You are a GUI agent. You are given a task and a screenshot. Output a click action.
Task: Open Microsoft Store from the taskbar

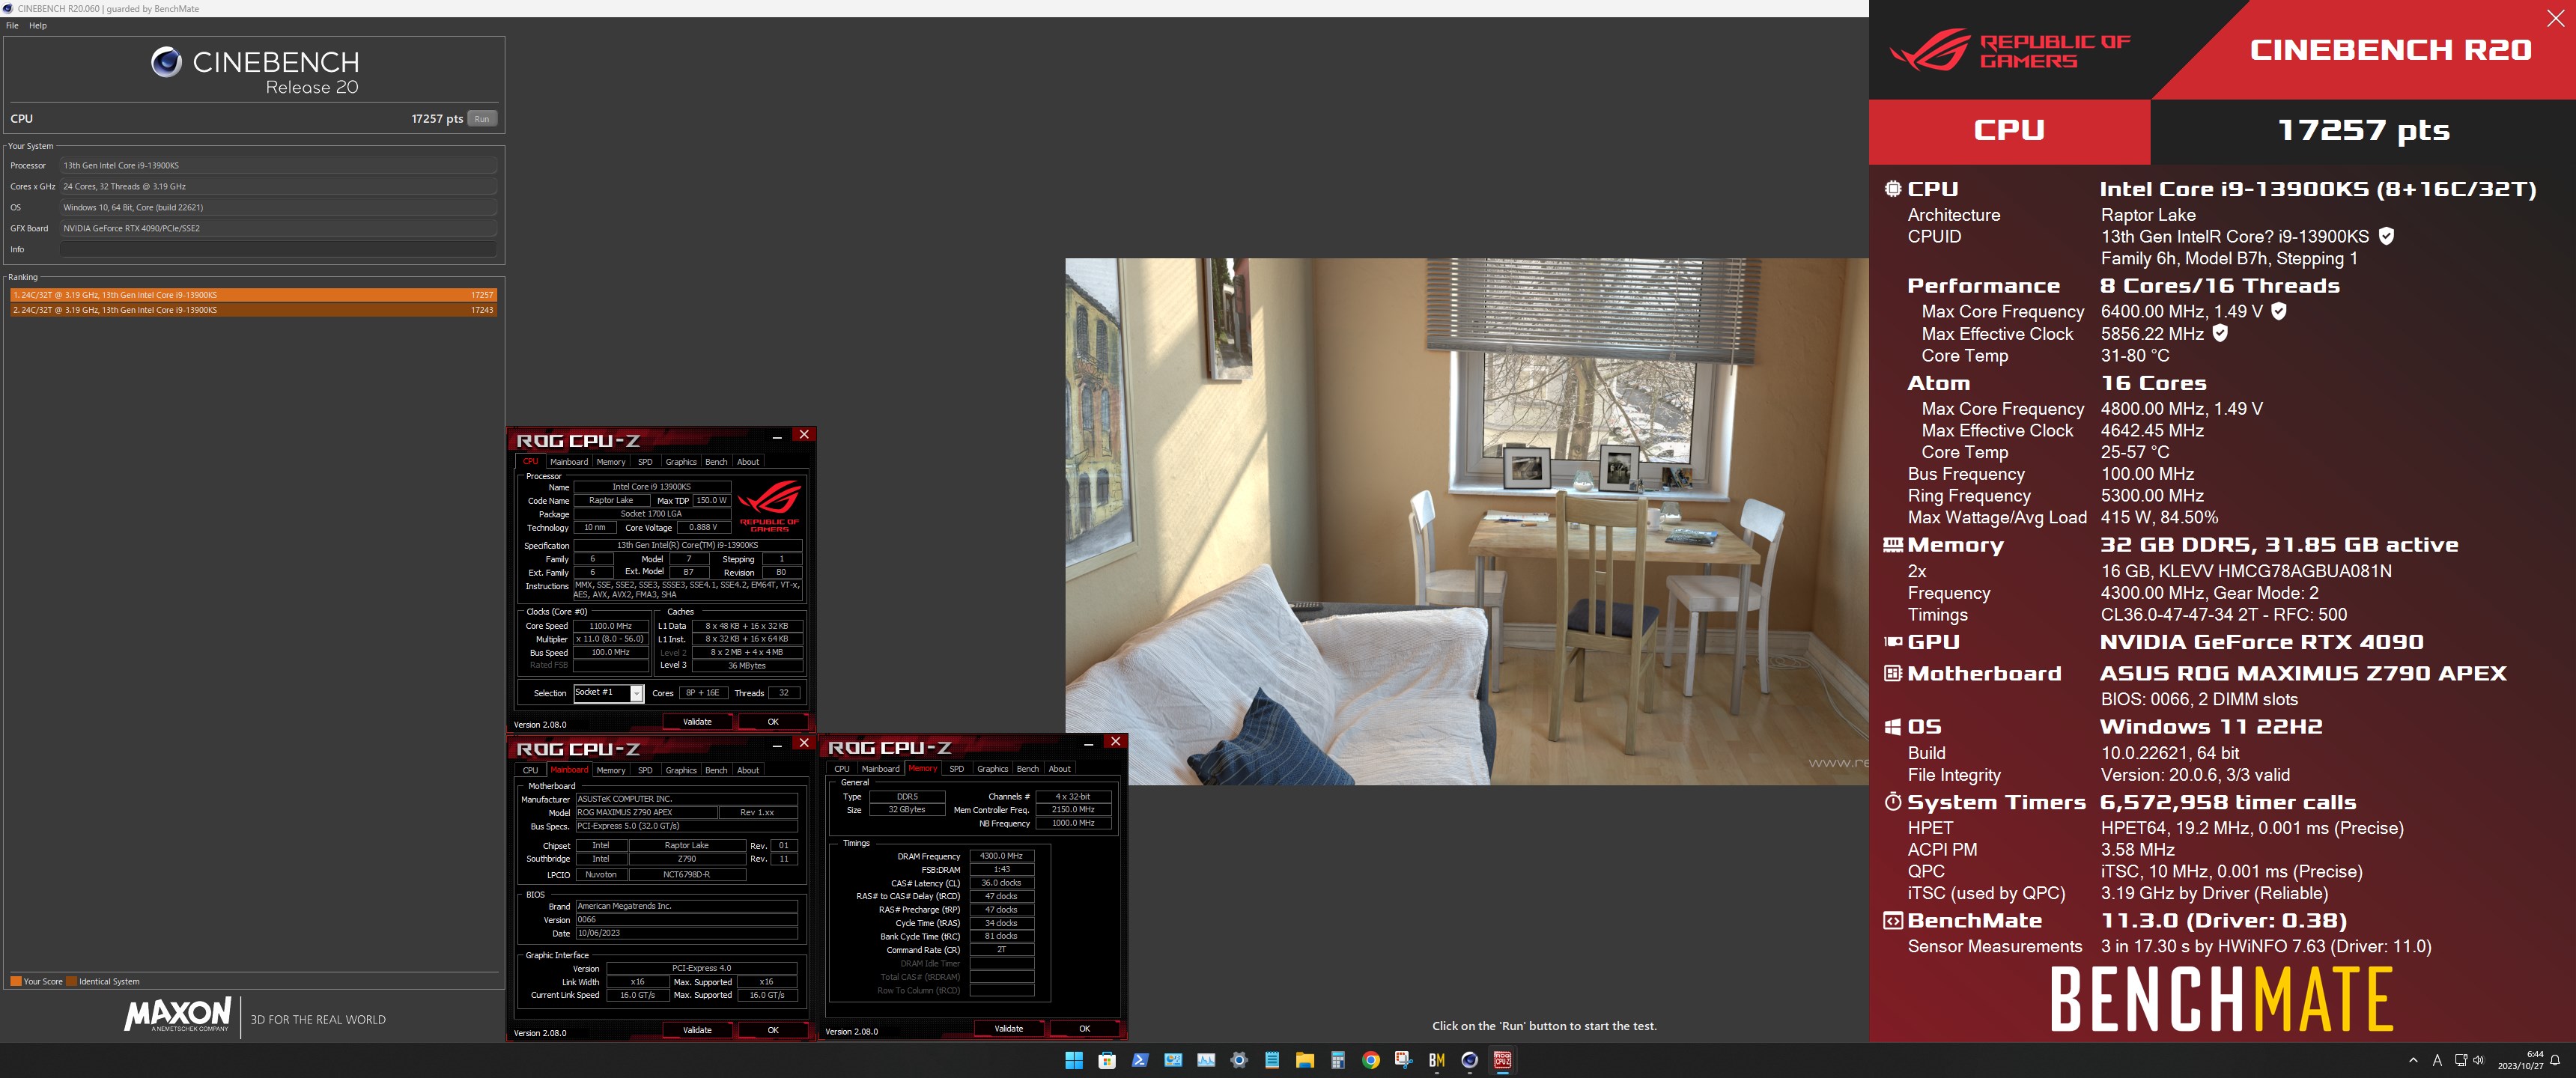(x=1107, y=1060)
